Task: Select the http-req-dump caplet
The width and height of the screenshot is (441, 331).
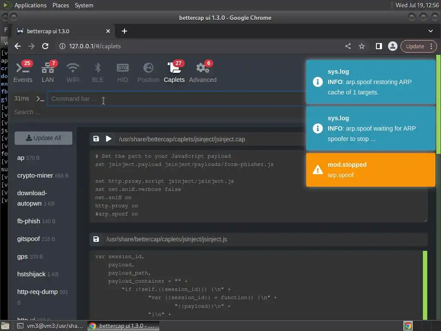Action: click(x=43, y=297)
